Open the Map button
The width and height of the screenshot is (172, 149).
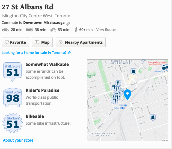(x=42, y=42)
